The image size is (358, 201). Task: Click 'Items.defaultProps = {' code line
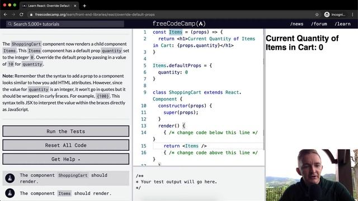click(x=182, y=65)
